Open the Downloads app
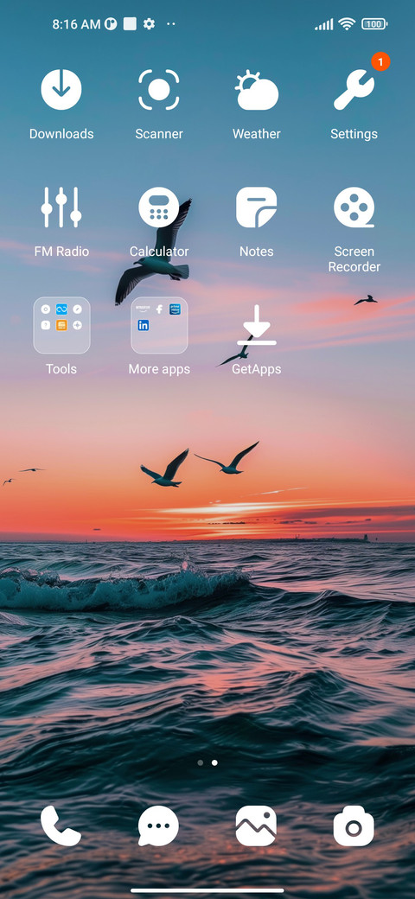The height and width of the screenshot is (899, 415). 61,89
